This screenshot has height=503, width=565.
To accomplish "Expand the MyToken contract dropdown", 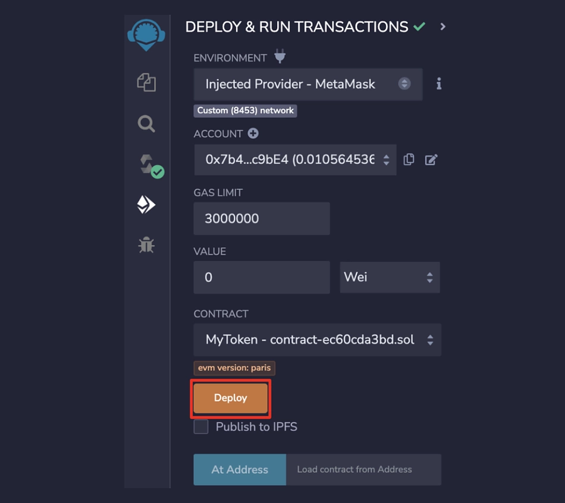I will 317,340.
